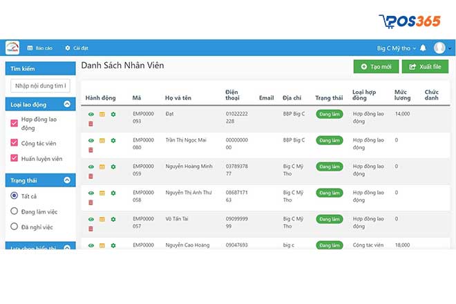
Task: Open settings gear for Trần Thị Ngọc Mai
Action: tap(113, 140)
